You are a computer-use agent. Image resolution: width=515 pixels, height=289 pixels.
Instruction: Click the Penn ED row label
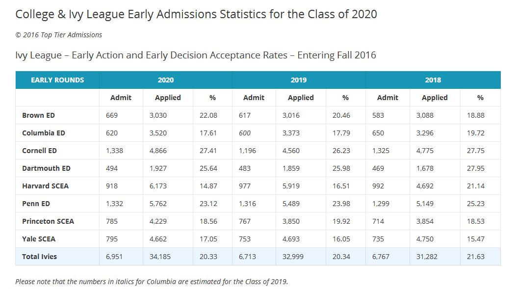(36, 204)
